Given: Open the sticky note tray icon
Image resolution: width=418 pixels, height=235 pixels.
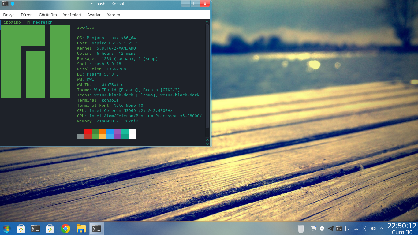Looking at the screenshot, I should point(348,229).
